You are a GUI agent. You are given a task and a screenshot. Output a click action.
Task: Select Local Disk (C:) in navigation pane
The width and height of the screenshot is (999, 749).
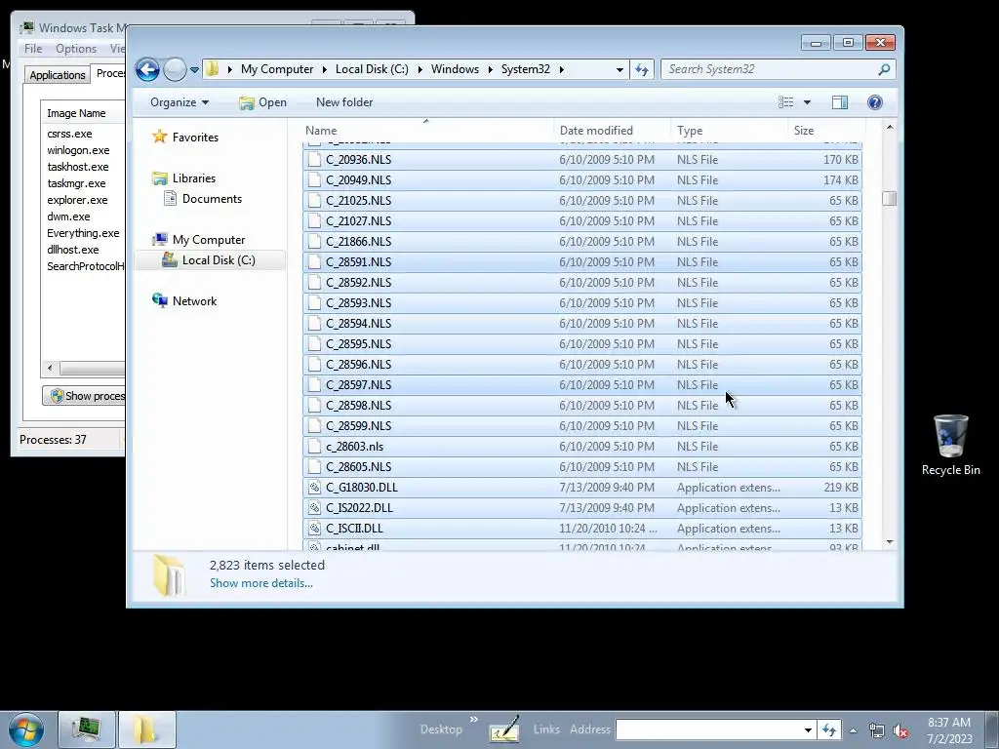pyautogui.click(x=218, y=260)
